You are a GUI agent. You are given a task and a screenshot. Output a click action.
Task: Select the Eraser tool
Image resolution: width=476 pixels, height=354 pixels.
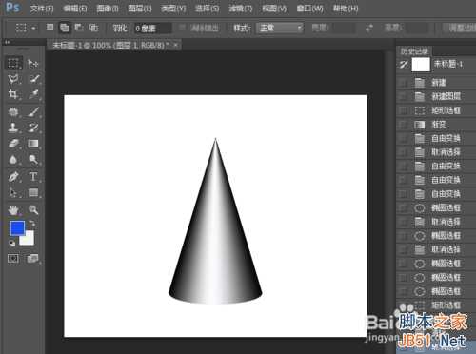click(x=13, y=144)
